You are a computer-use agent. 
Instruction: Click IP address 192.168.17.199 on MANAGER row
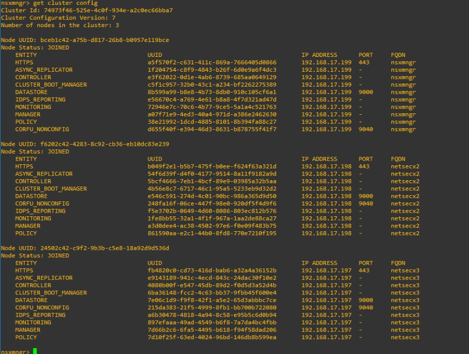326,114
